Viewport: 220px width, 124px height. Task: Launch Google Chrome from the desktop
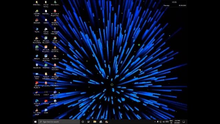[55, 40]
